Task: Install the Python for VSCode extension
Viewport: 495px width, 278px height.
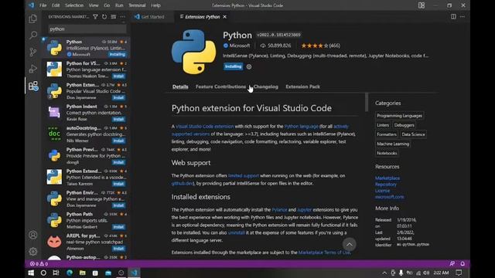Action: pyautogui.click(x=118, y=76)
